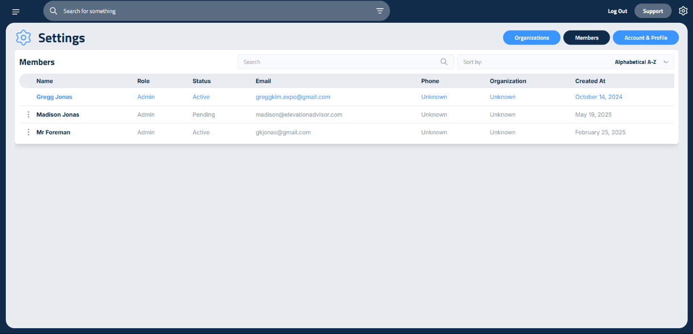Click the greggkim.expo@gmail.com email link

tap(293, 97)
